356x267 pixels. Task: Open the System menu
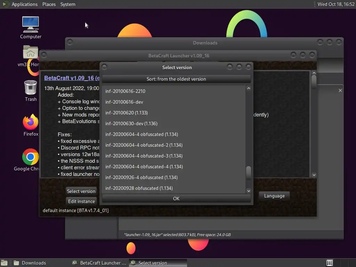(x=68, y=4)
